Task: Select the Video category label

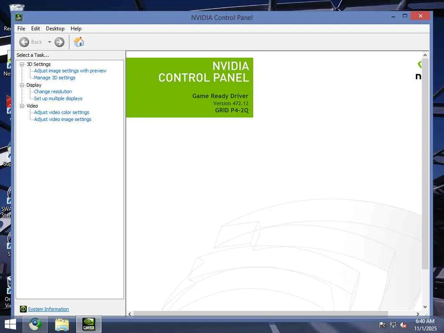Action: 32,106
